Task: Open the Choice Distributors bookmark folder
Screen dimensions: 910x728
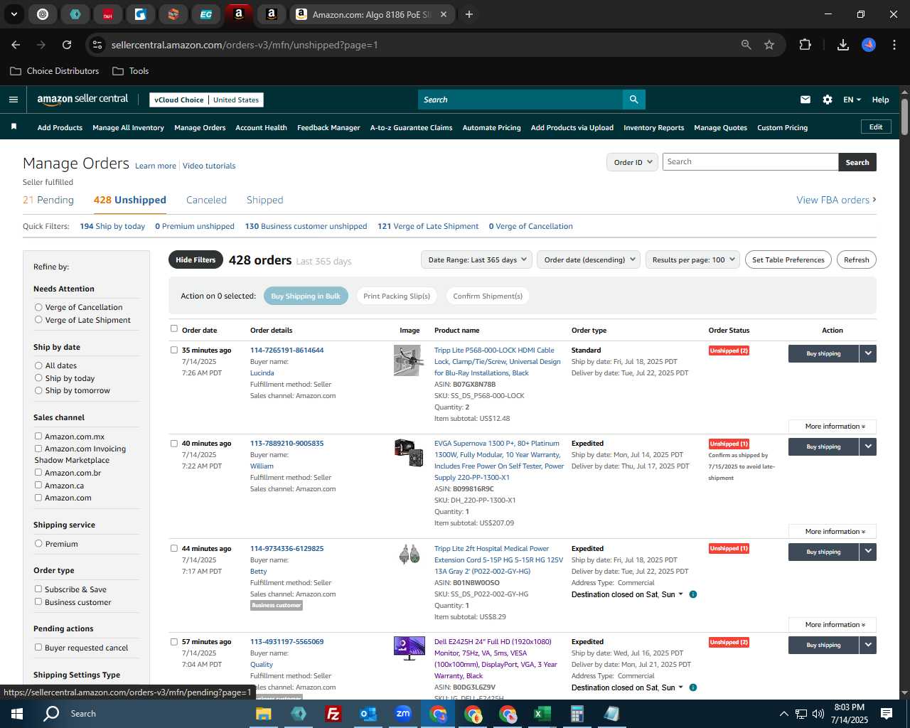Action: pyautogui.click(x=55, y=71)
